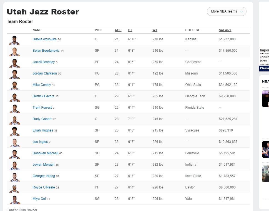This screenshot has height=211, width=269.
Task: Select Royce O'Neale's roster entry
Action: [x=44, y=187]
